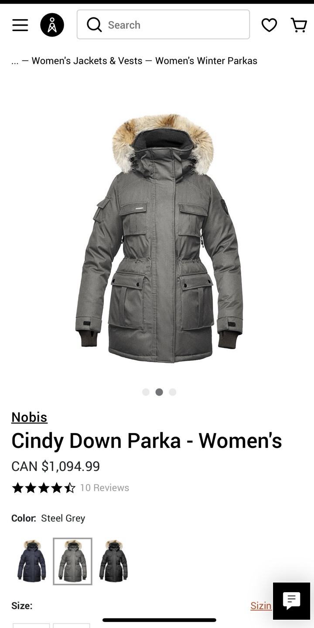The width and height of the screenshot is (314, 628).
Task: Click the search magnifier icon
Action: click(x=94, y=25)
